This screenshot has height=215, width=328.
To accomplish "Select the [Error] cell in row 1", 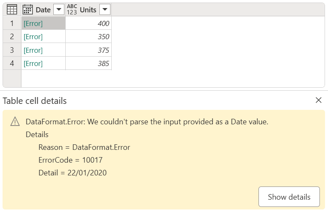I will [x=43, y=23].
